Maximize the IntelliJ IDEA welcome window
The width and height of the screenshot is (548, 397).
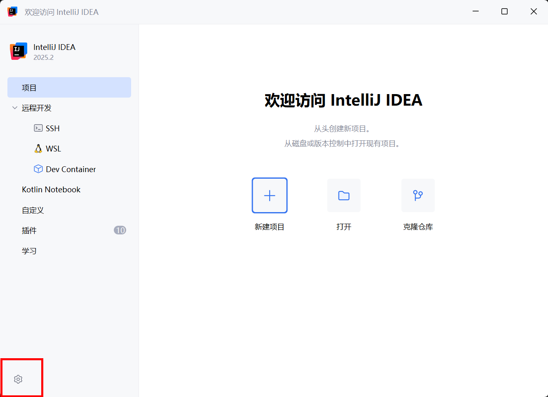coord(504,12)
